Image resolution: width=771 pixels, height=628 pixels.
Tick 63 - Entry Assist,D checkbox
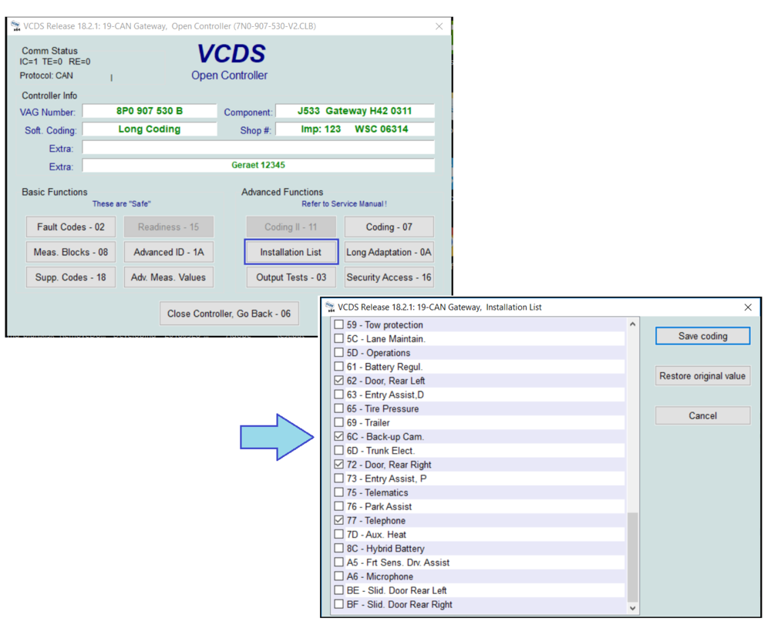coord(338,395)
